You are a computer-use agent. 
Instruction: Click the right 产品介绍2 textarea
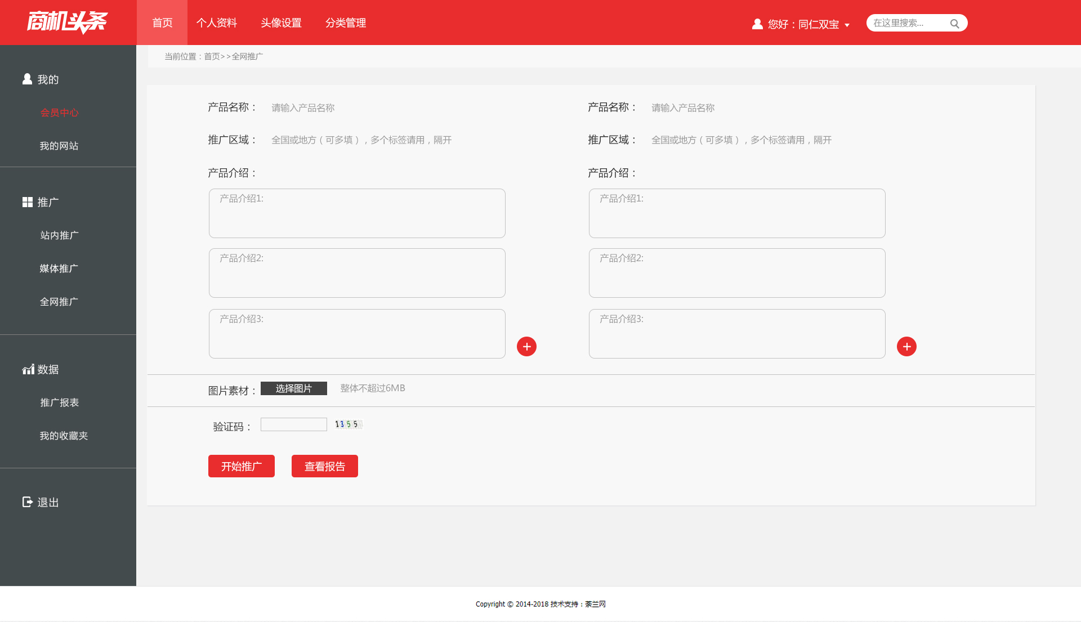tap(737, 273)
